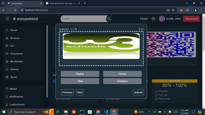The image size is (205, 115).
Task: Open the tab search dropdown arrow
Action: 3,3
